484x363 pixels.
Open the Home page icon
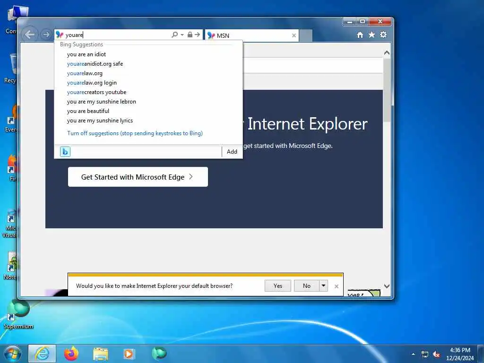point(360,35)
